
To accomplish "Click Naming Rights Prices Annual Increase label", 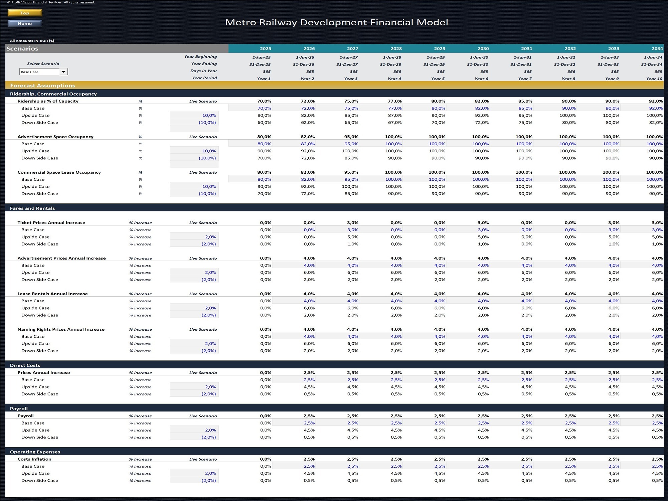I will [x=61, y=329].
